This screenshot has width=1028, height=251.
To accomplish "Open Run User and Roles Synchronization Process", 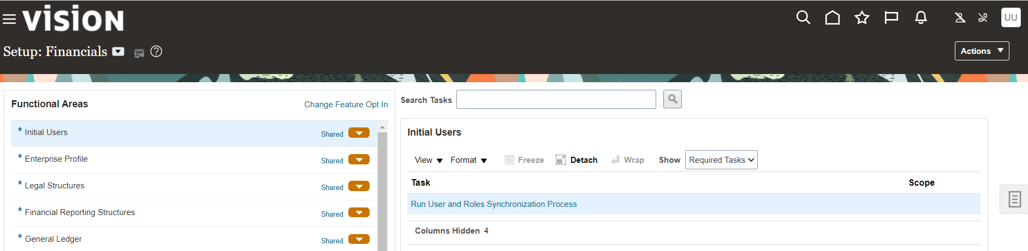I will tap(494, 204).
